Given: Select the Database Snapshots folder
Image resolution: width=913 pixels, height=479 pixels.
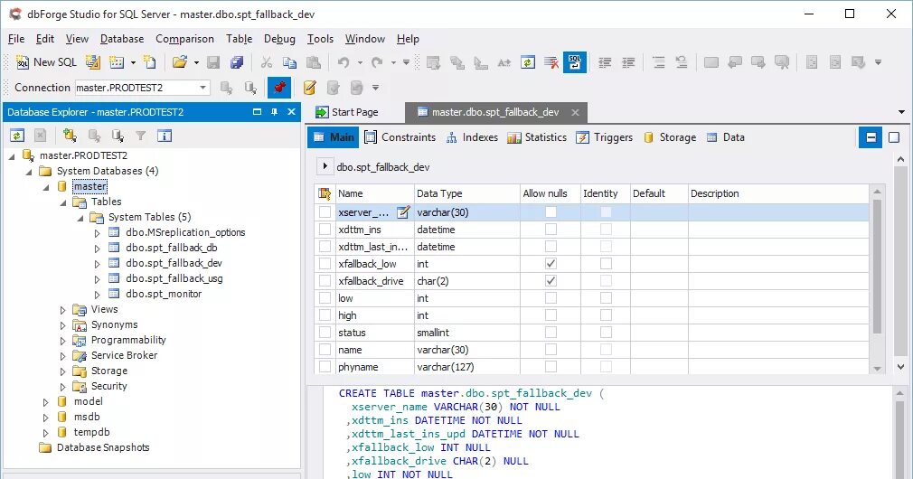Looking at the screenshot, I should click(102, 447).
